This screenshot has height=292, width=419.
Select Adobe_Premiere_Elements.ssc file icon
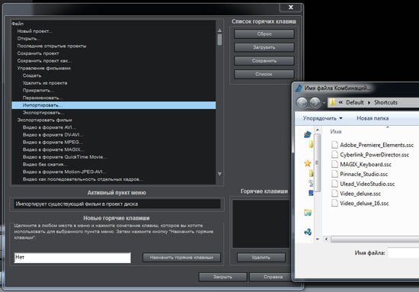pyautogui.click(x=334, y=145)
